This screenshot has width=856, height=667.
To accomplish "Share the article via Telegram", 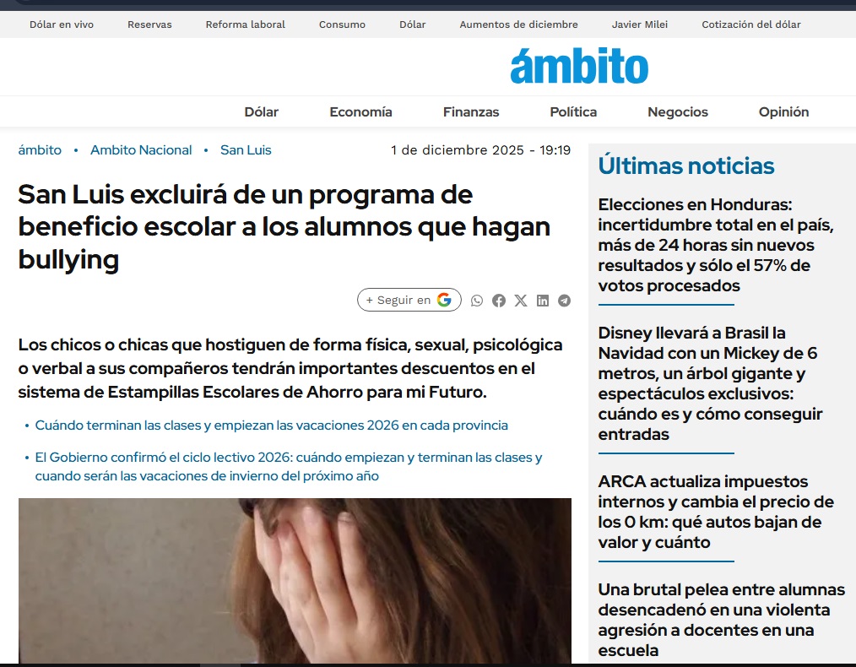I will (x=564, y=301).
